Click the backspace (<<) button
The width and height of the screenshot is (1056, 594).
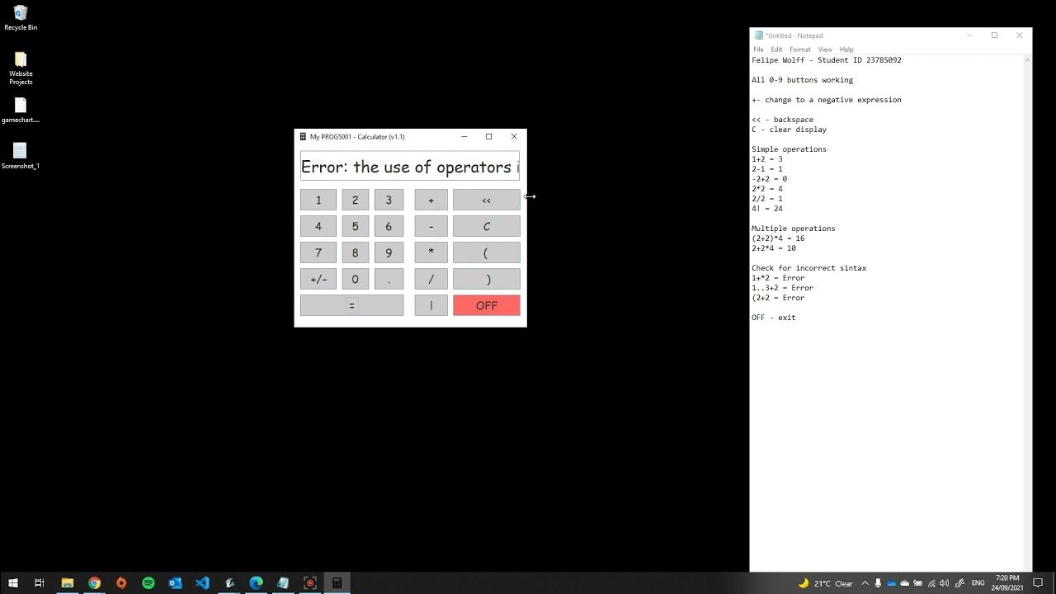(x=487, y=200)
